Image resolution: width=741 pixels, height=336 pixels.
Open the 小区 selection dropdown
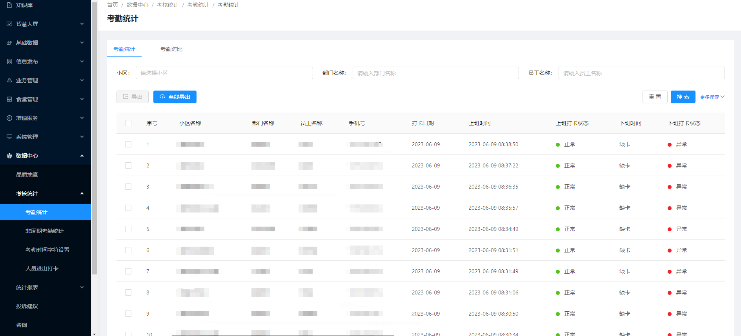click(224, 73)
